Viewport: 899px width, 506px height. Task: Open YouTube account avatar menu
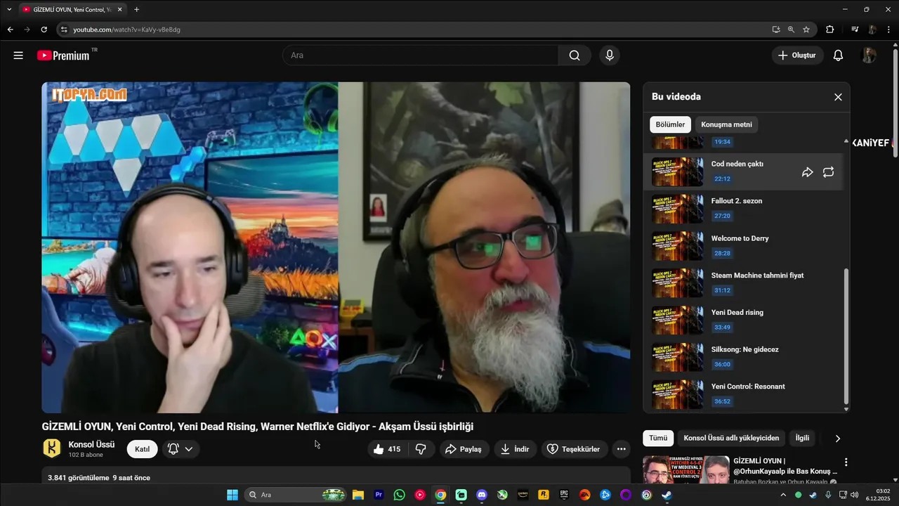click(869, 56)
